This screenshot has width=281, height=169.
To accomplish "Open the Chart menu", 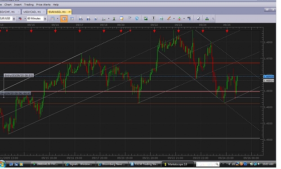I will click(x=8, y=5).
